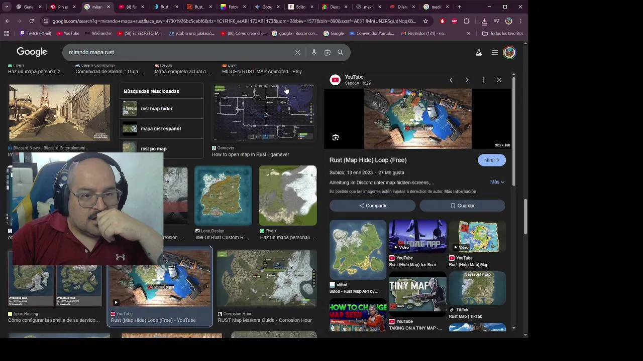This screenshot has width=643, height=361.
Task: Show more bookmarks with chevron
Action: click(x=469, y=34)
